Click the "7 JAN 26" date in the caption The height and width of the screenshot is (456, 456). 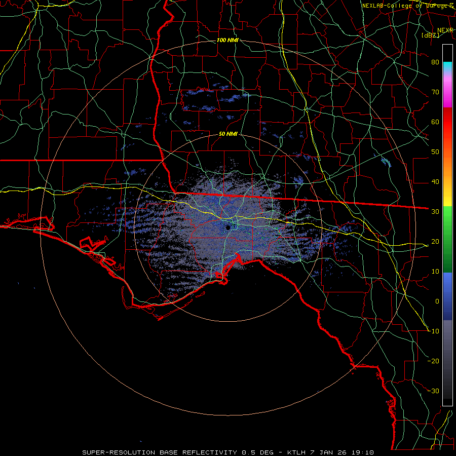point(328,452)
